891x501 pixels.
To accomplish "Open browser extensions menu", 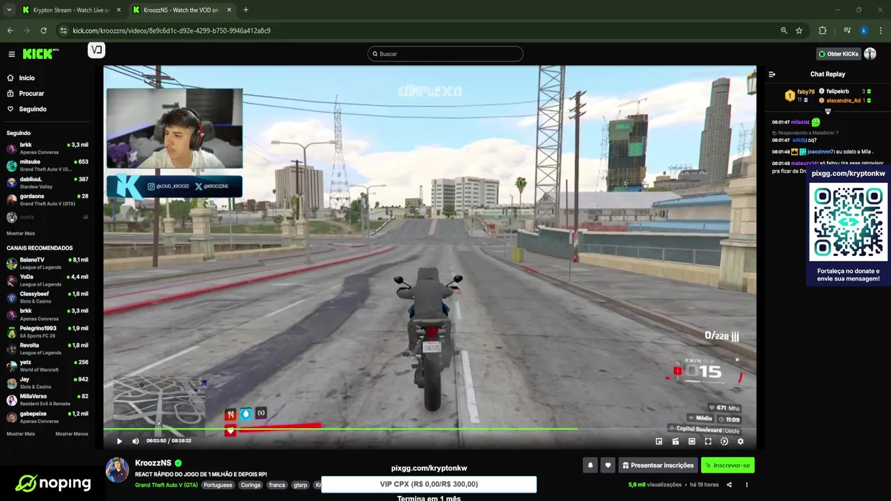I will click(x=822, y=31).
